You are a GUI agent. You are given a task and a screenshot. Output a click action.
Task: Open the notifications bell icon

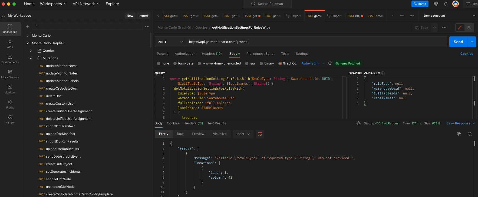pos(446,4)
